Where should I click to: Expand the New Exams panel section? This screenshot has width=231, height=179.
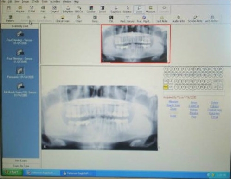(21, 160)
